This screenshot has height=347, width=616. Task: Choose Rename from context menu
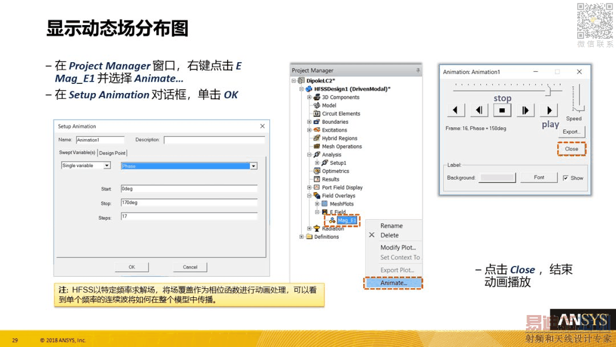(x=391, y=225)
